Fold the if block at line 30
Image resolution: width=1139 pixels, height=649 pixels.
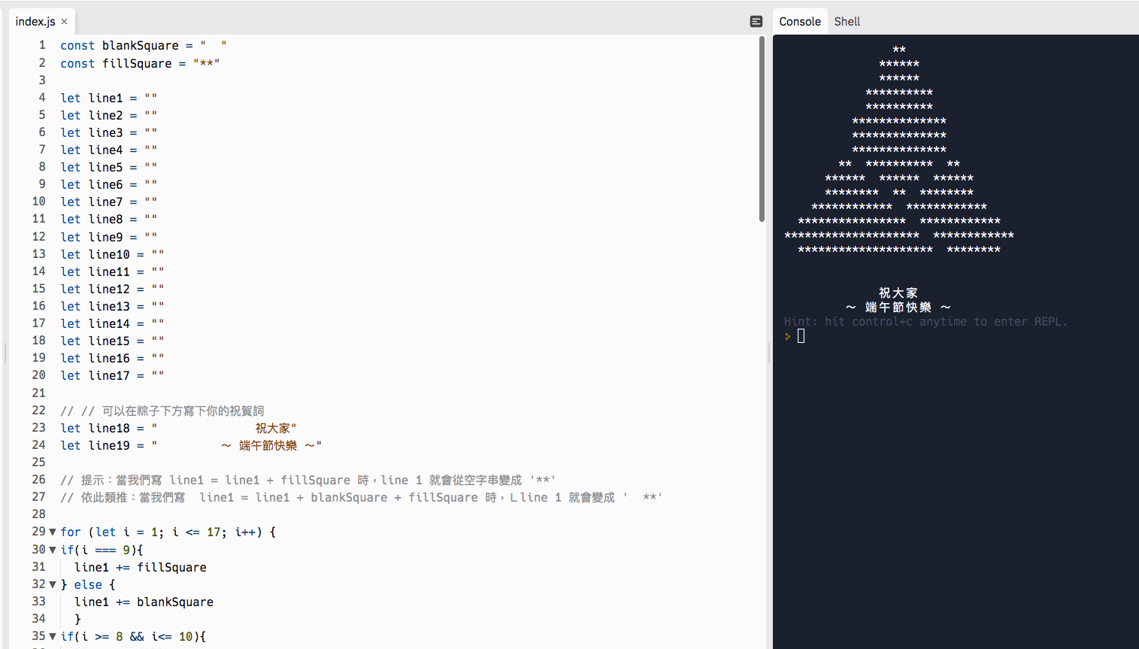[53, 550]
